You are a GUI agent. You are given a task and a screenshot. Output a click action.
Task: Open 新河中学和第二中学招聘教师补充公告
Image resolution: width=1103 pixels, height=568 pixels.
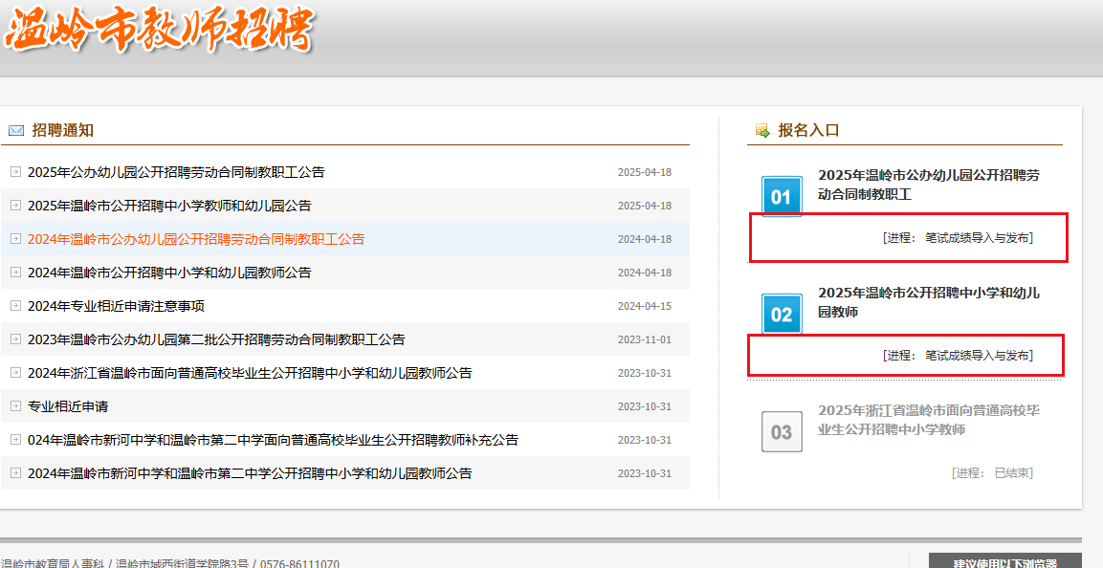click(273, 440)
